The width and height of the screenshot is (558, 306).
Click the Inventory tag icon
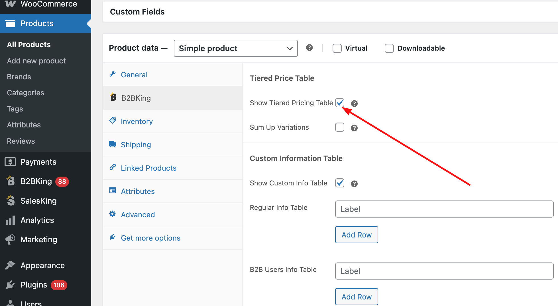pos(113,120)
